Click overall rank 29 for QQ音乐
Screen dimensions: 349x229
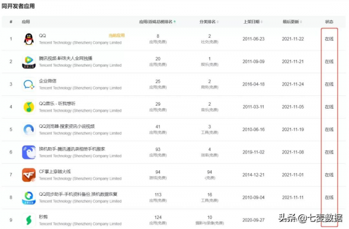(x=158, y=104)
